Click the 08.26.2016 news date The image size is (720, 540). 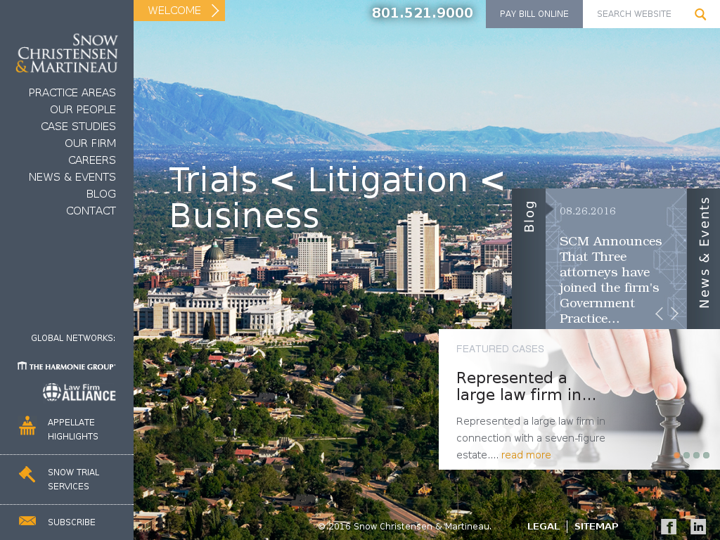587,211
